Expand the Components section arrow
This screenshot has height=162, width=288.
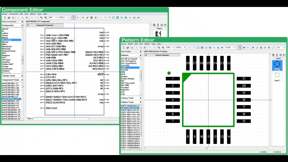tap(22, 25)
